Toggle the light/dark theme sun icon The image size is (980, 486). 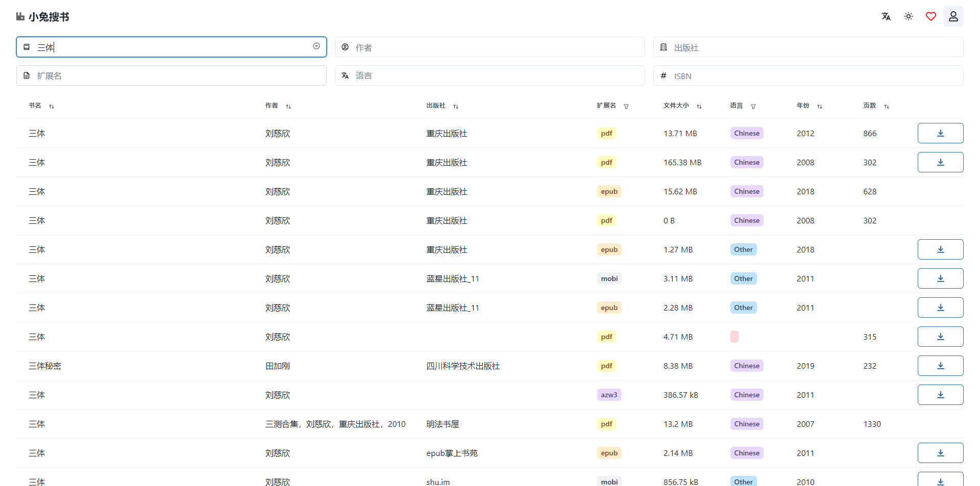tap(909, 16)
